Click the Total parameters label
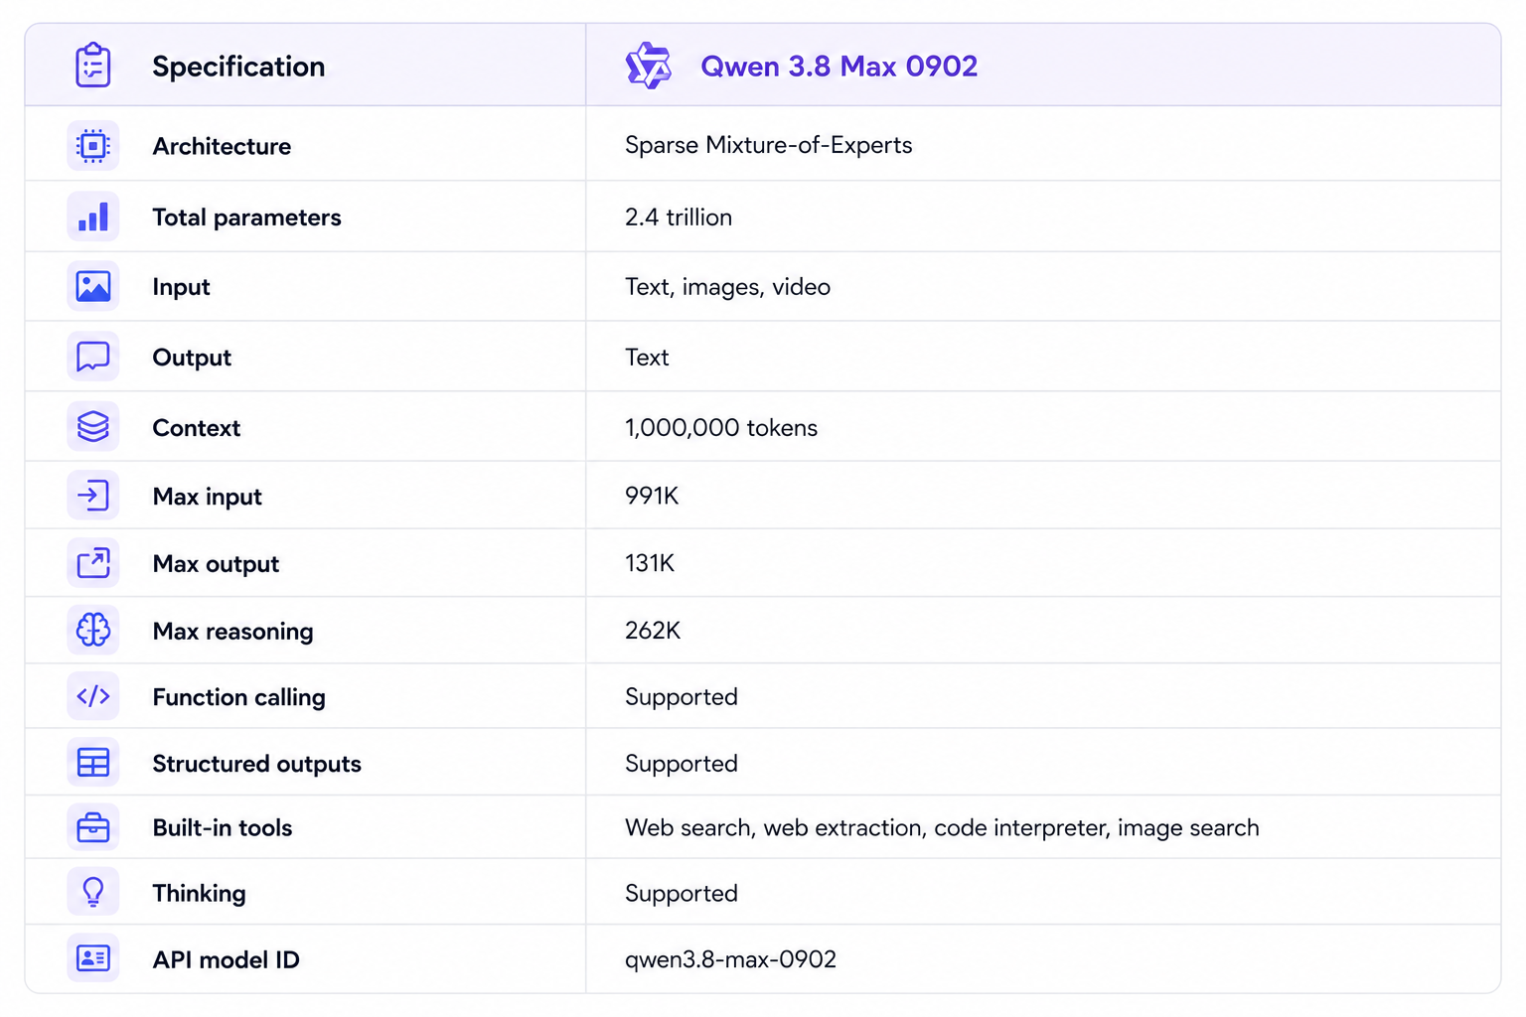Screen dimensions: 1526x1017 click(246, 218)
